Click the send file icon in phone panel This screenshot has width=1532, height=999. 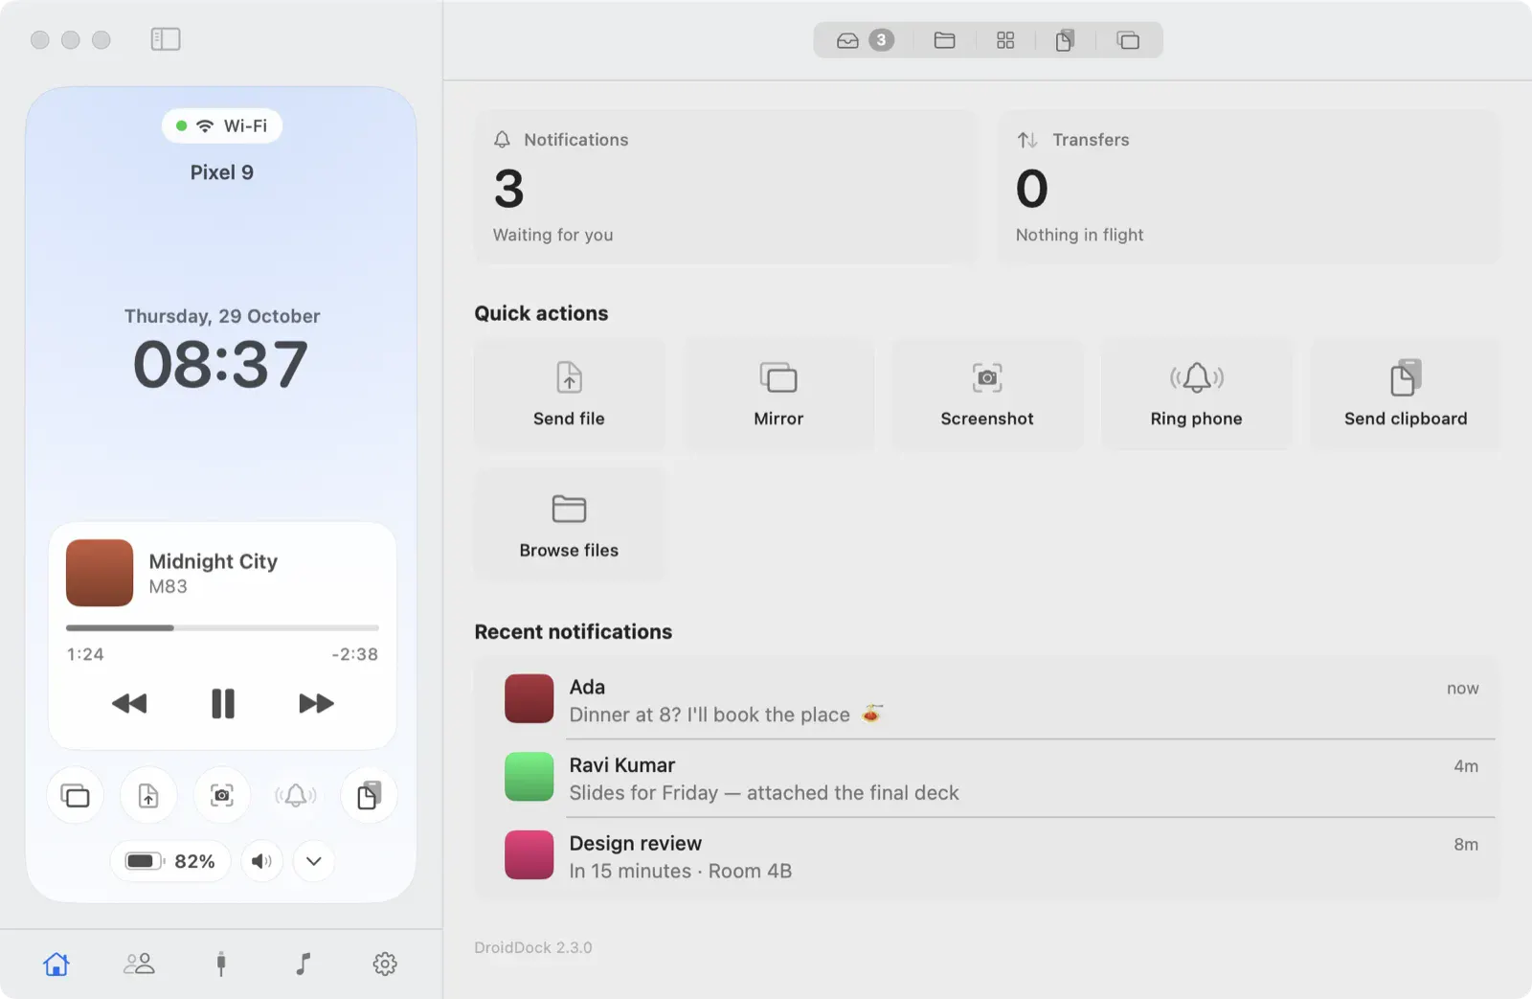[148, 796]
